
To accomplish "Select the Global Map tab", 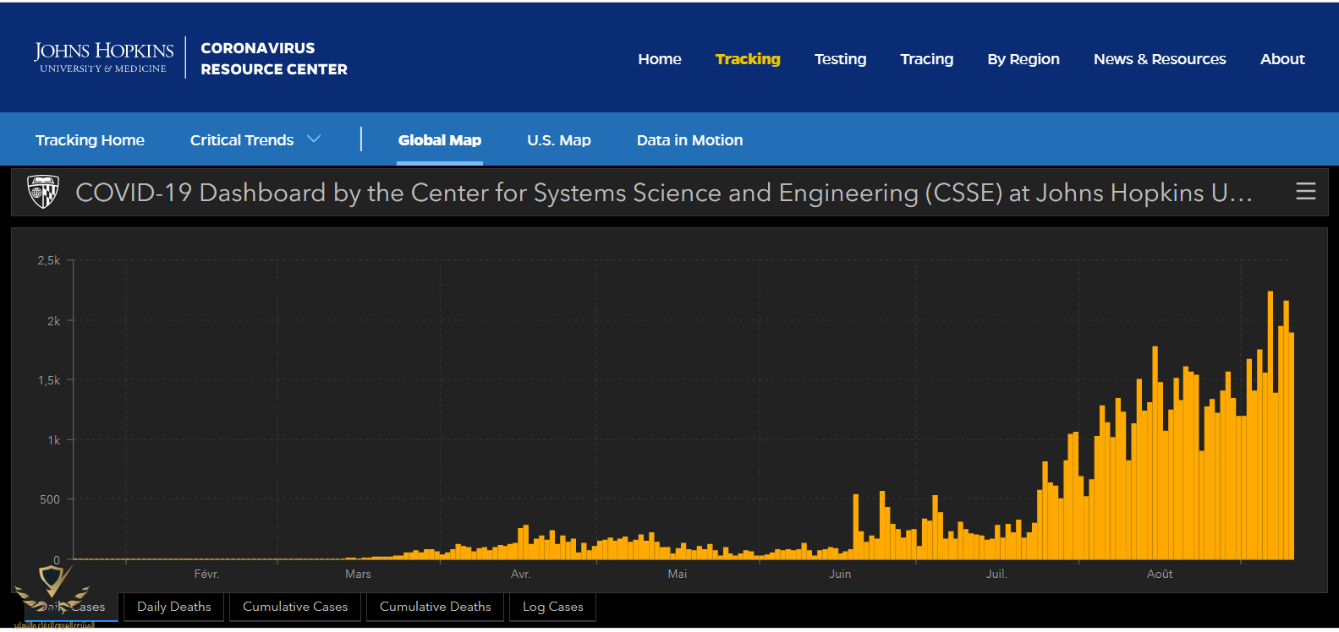I will 439,140.
